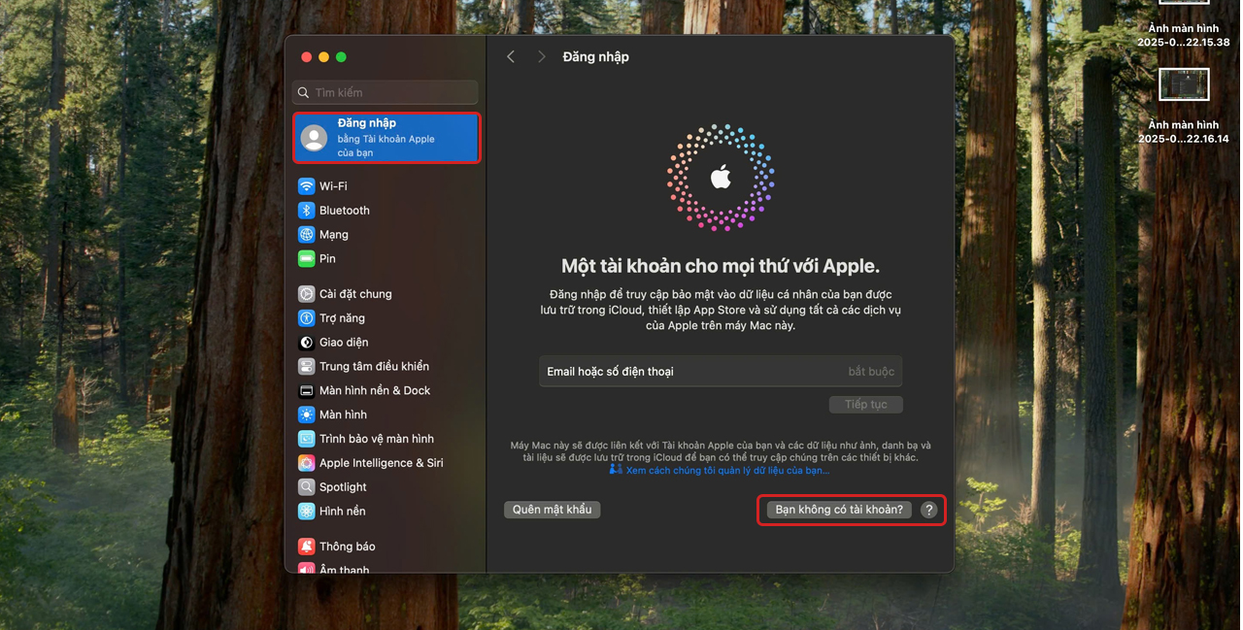This screenshot has height=630, width=1243.
Task: Open Cài đặt chung settings
Action: (x=306, y=293)
